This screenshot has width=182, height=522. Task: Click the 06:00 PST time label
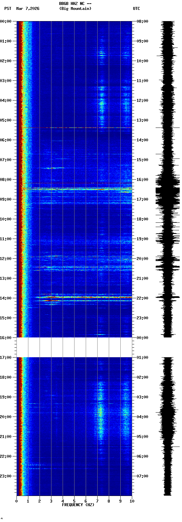click(6, 140)
